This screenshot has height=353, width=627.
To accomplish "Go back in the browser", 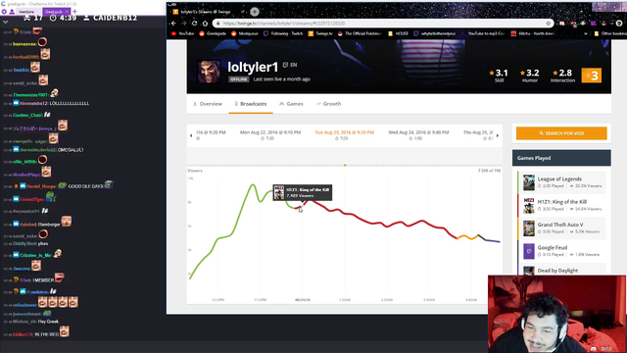I will (173, 24).
